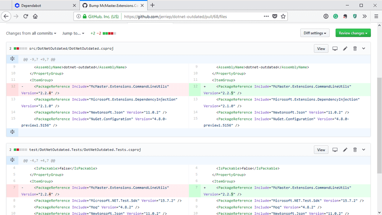
Task: Click trash icon for src/DotNetOutdated/DotNetOutdated.csproj
Action: tap(355, 48)
